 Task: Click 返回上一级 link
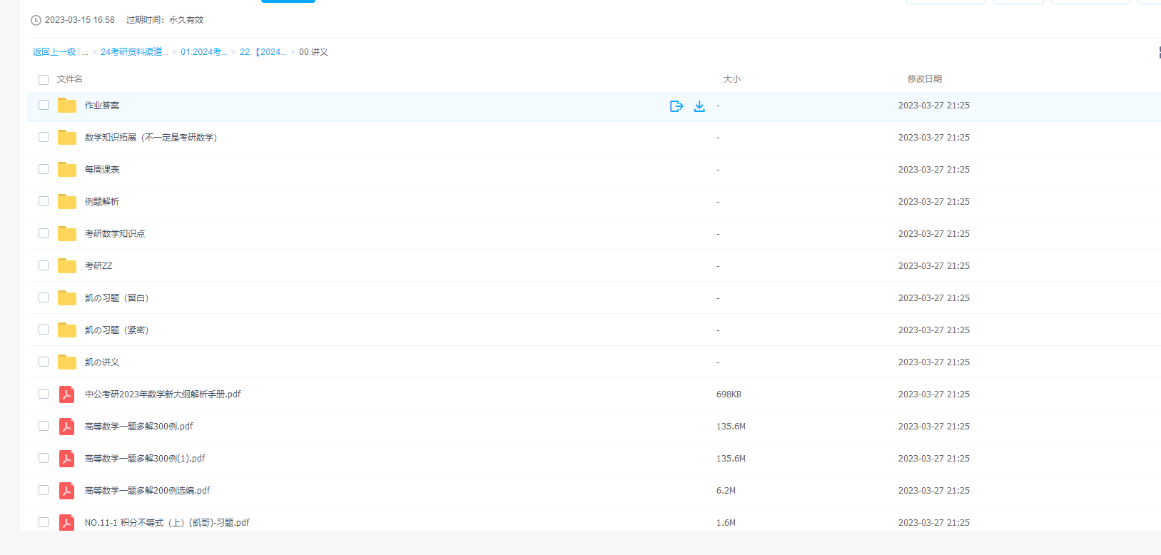click(x=54, y=52)
